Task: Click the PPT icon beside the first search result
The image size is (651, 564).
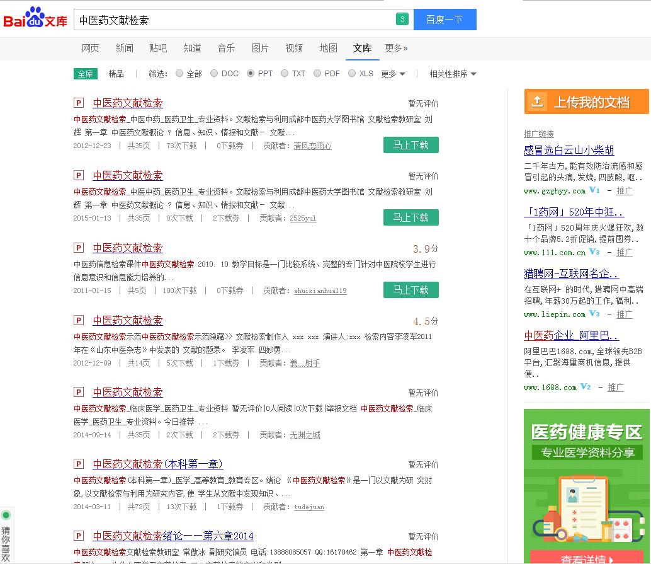Action: [79, 103]
